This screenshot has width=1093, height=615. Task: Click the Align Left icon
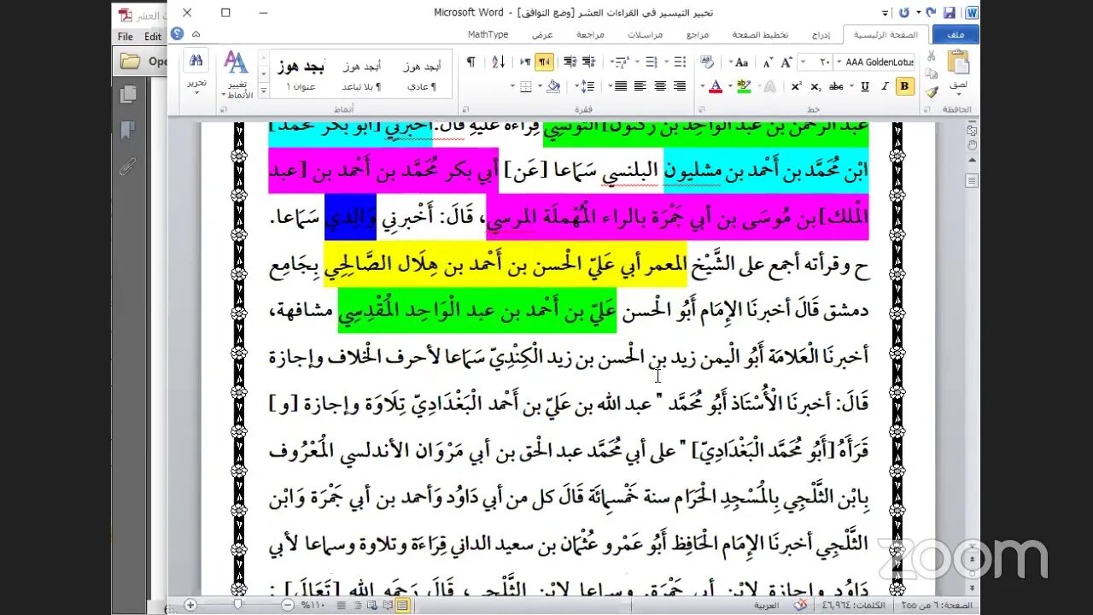pyautogui.click(x=640, y=86)
